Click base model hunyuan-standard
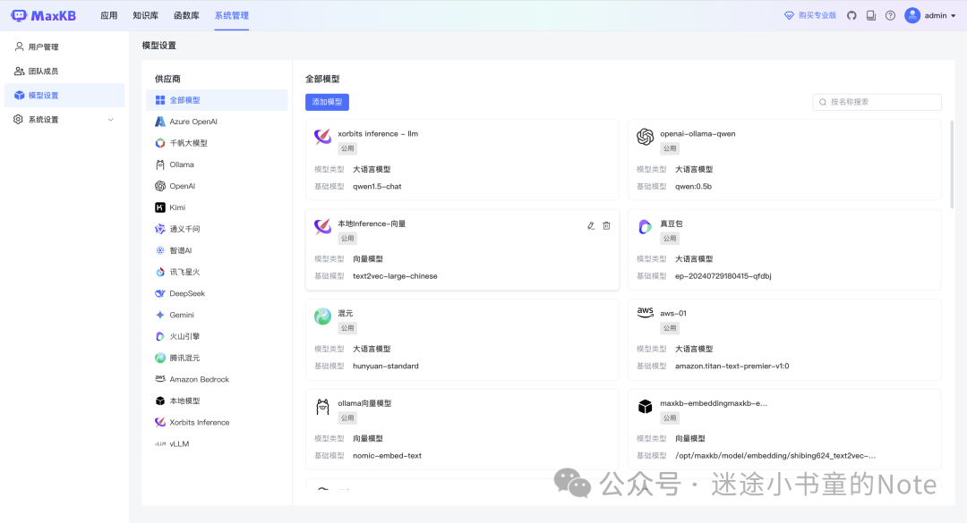The image size is (967, 523). coord(385,367)
